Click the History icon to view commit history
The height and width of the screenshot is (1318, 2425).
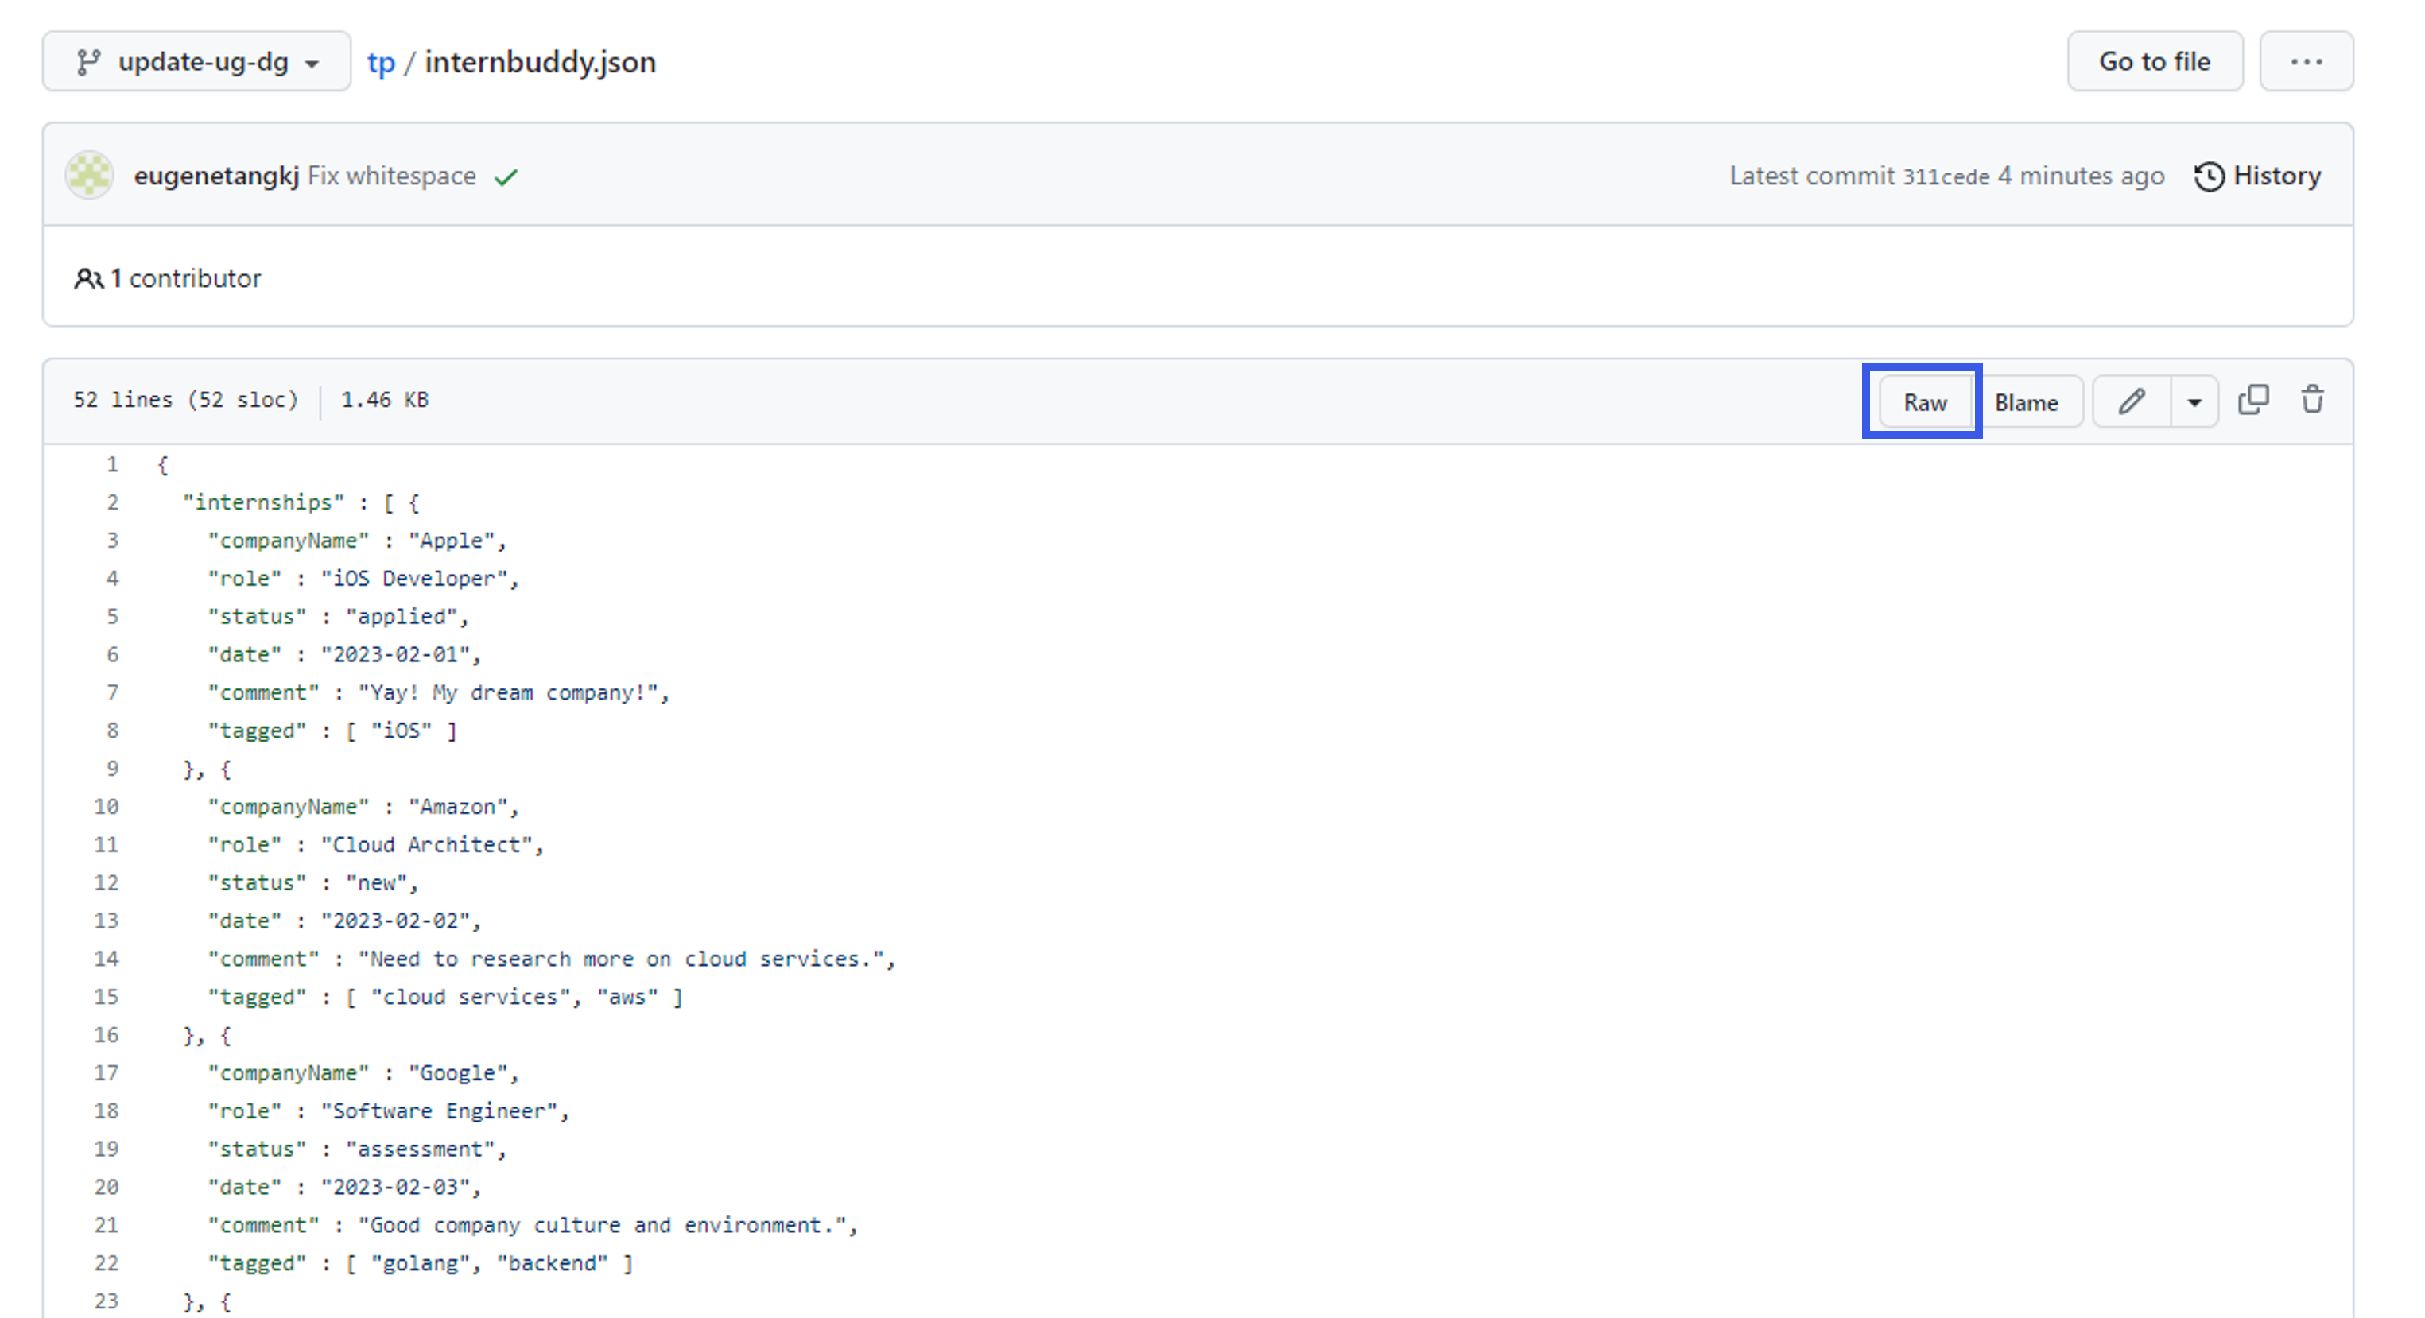(x=2211, y=176)
